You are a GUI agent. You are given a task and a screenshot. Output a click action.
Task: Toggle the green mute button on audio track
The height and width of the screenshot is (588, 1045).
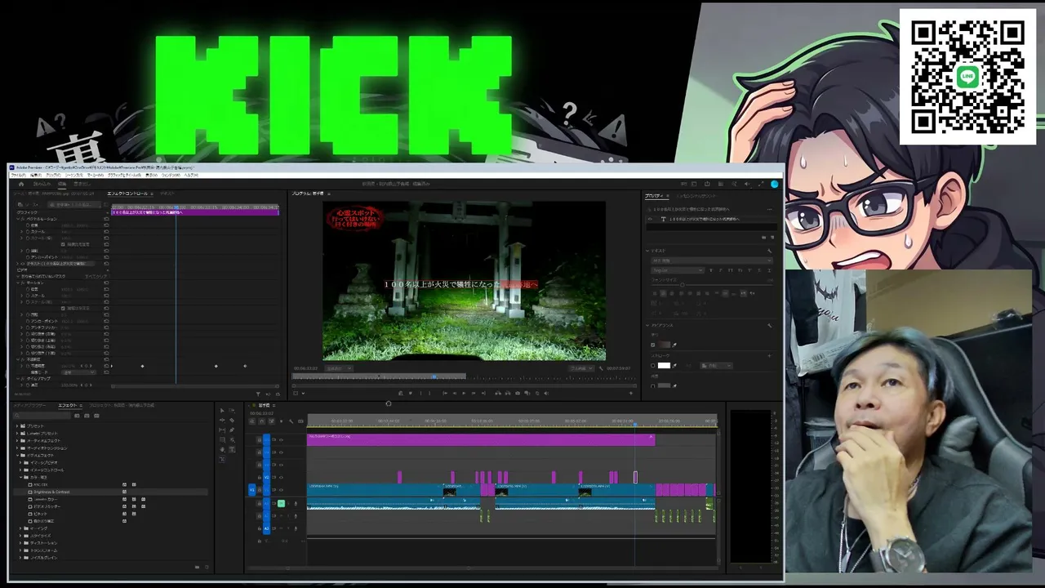click(x=281, y=503)
